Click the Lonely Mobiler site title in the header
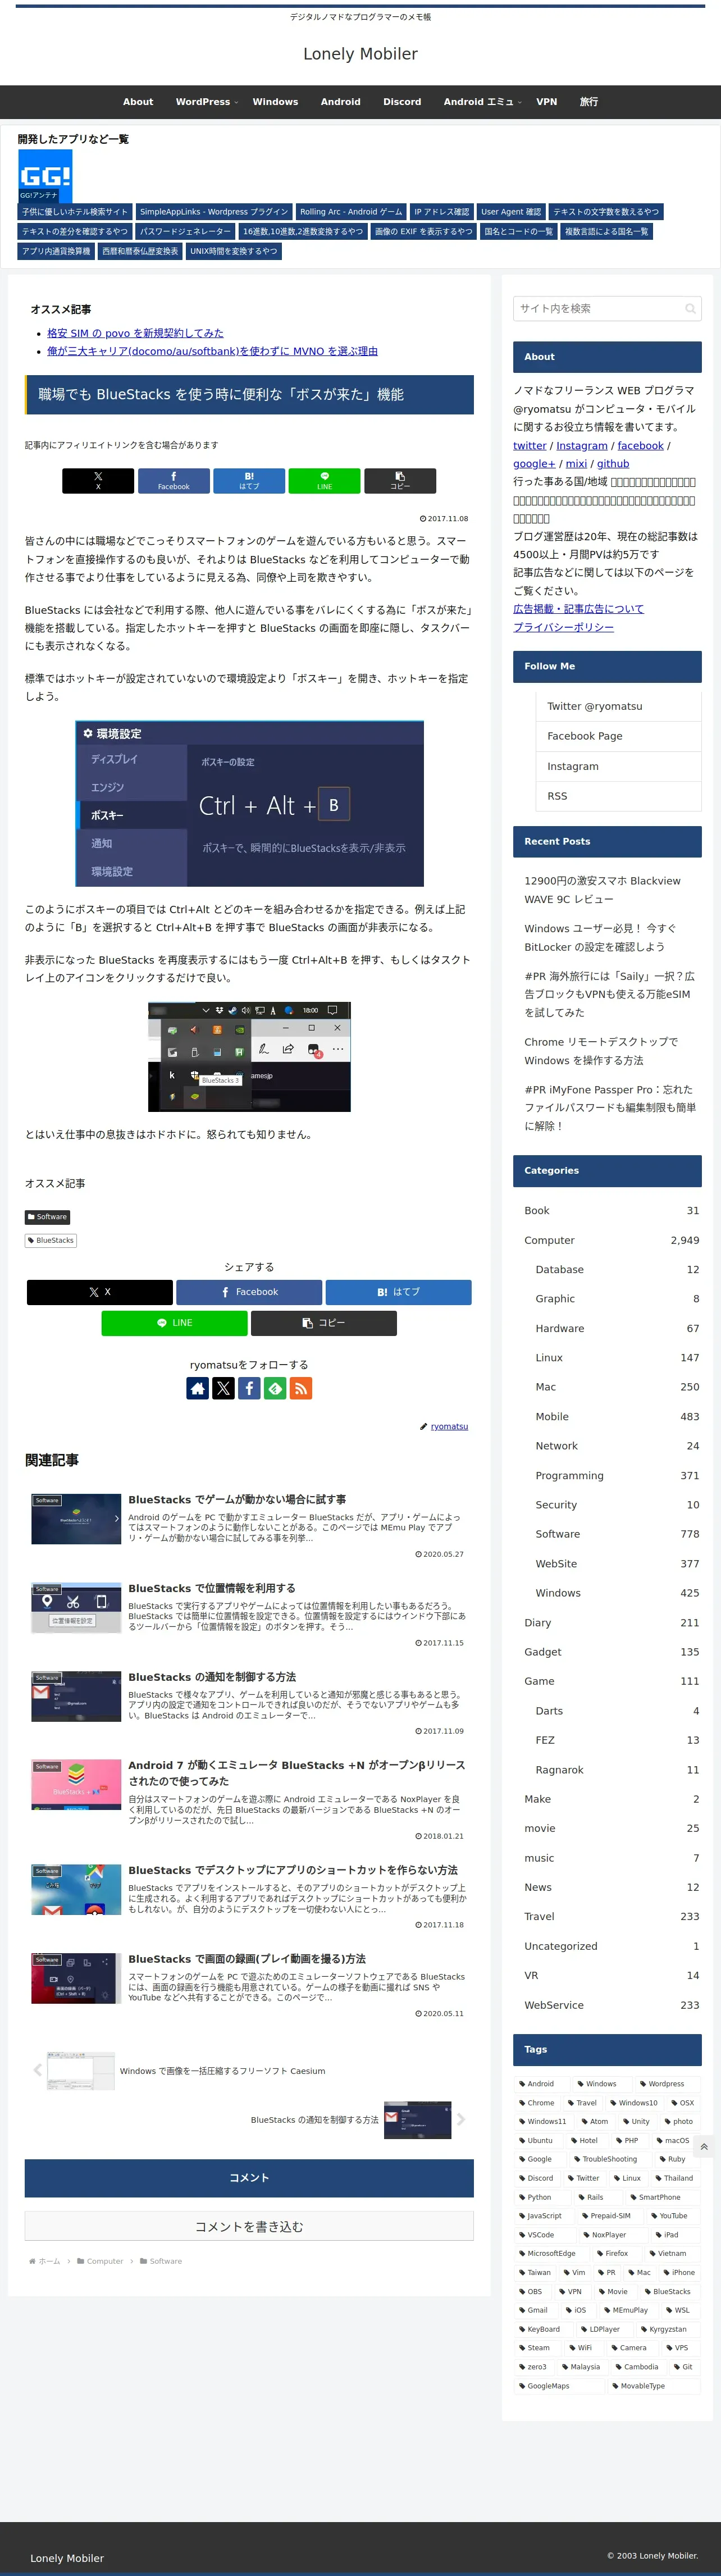The image size is (721, 2576). pos(360,54)
